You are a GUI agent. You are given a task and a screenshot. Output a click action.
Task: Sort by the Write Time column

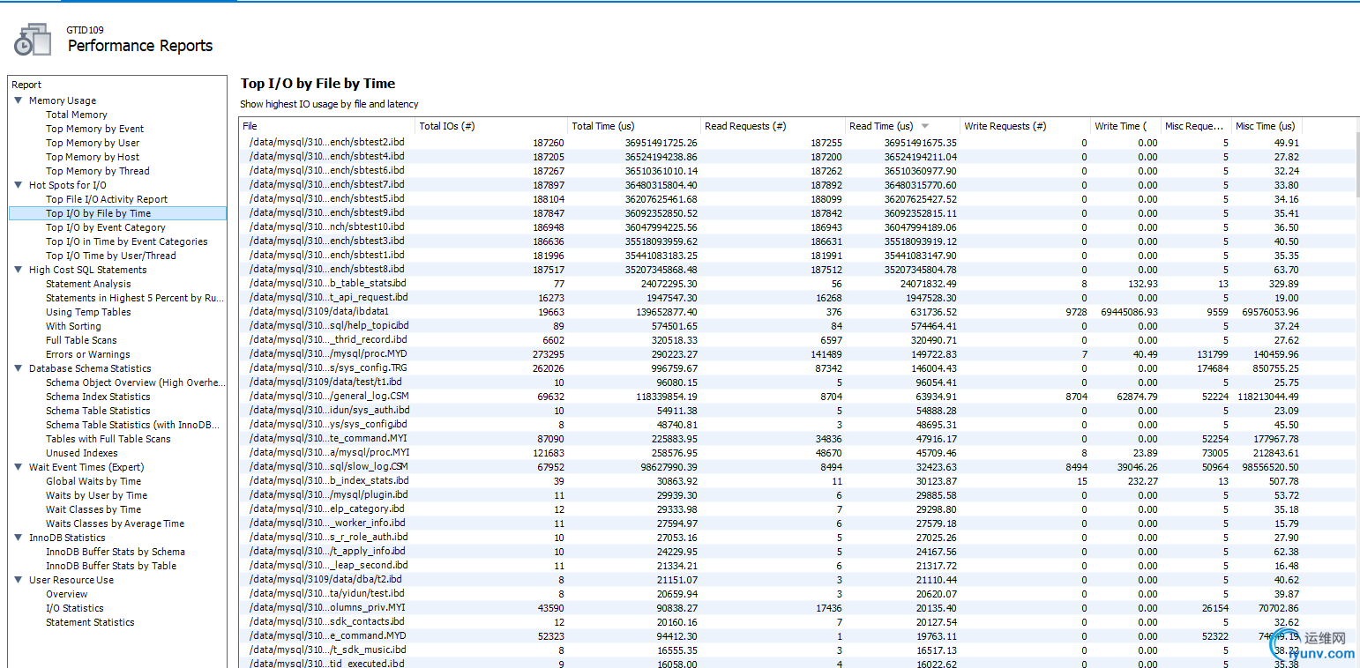click(x=1125, y=126)
